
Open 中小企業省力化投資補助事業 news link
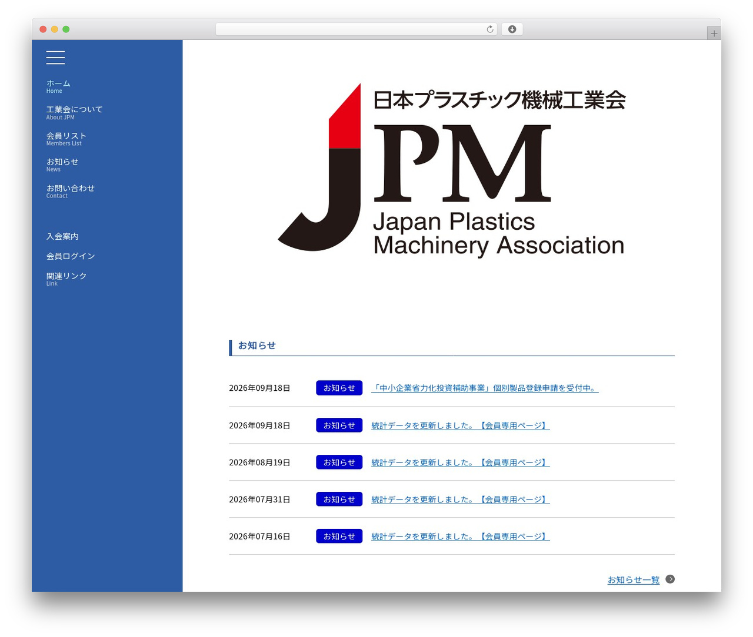coord(485,388)
